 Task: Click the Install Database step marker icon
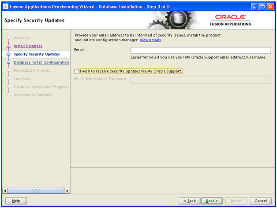click(x=8, y=46)
